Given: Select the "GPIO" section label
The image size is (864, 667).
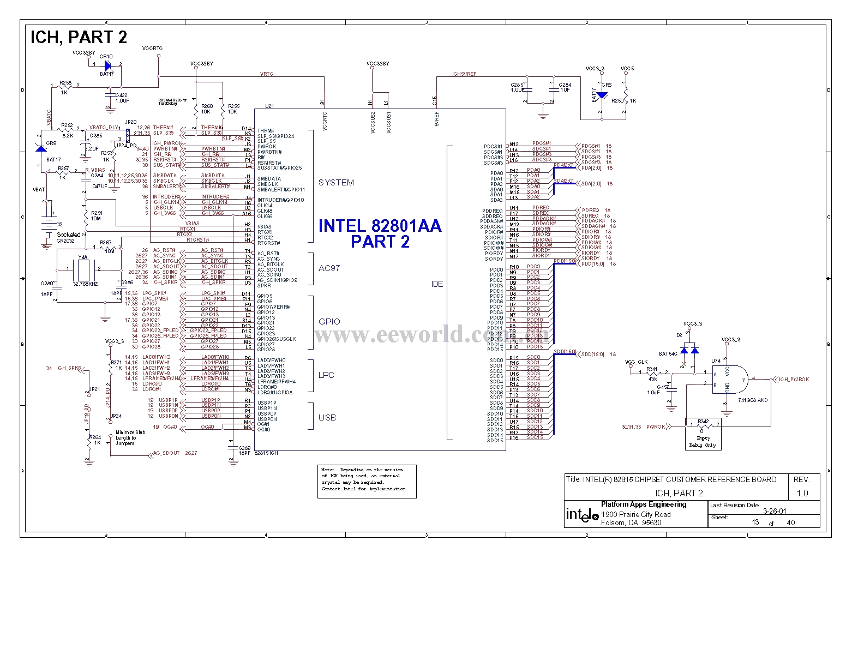Looking at the screenshot, I should pyautogui.click(x=329, y=322).
